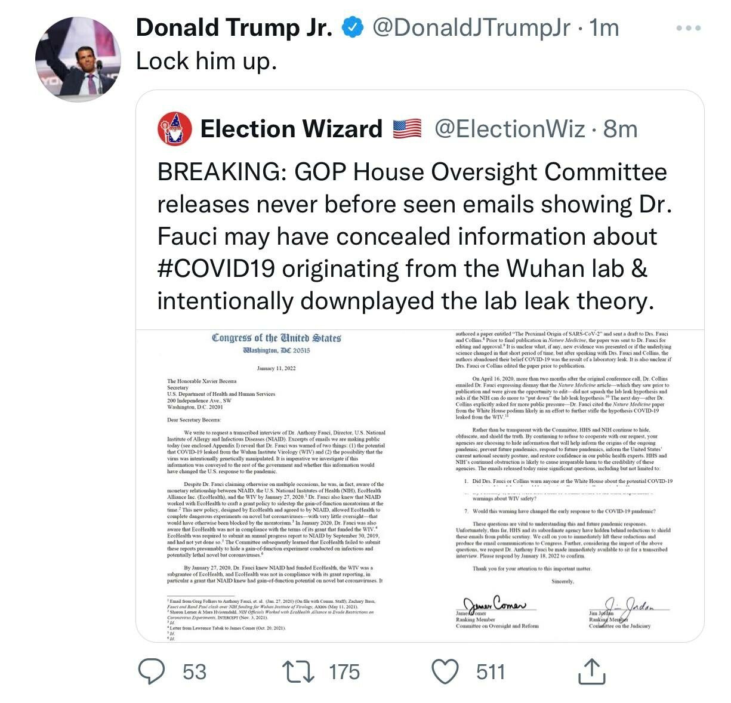This screenshot has height=703, width=731.
Task: Click the blue verified badge icon
Action: pos(352,27)
